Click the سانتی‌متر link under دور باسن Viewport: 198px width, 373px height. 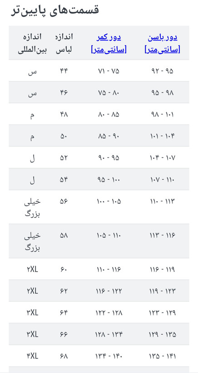tap(163, 50)
